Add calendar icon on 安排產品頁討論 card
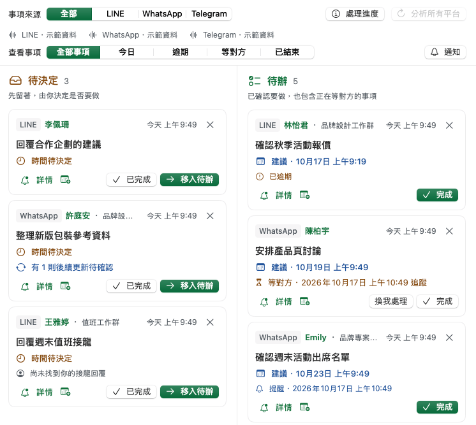The height and width of the screenshot is (425, 476). pyautogui.click(x=304, y=301)
